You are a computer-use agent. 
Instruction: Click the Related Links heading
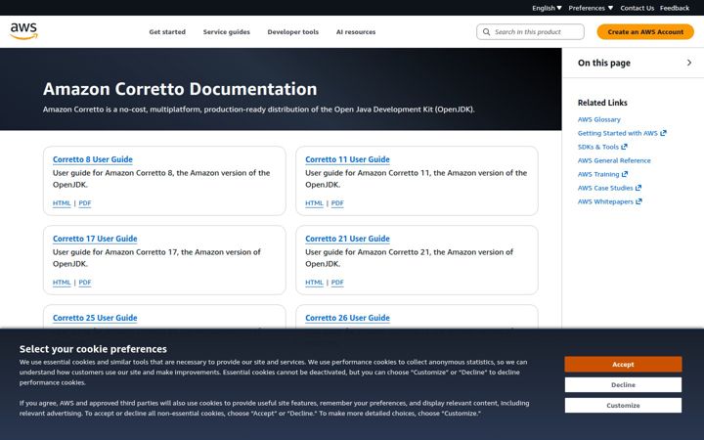pos(602,103)
